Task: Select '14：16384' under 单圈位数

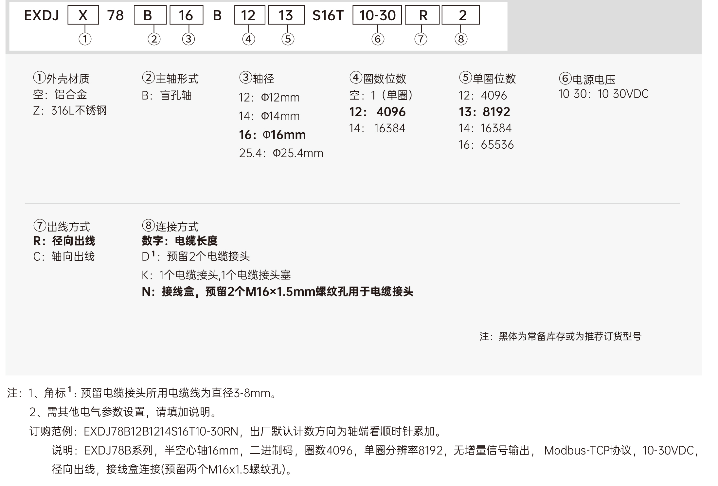Action: coord(485,128)
